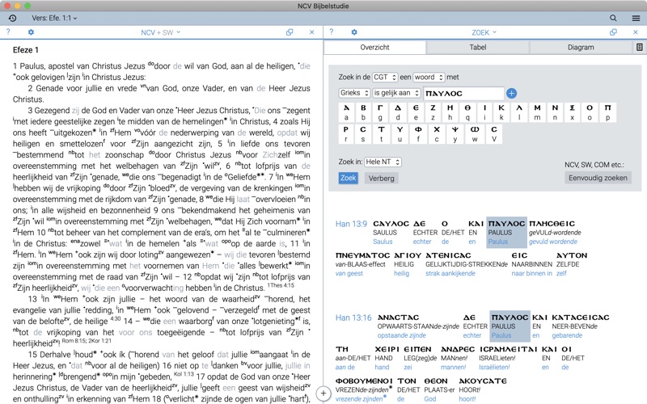Switch to the Overzicht tab

pyautogui.click(x=374, y=48)
